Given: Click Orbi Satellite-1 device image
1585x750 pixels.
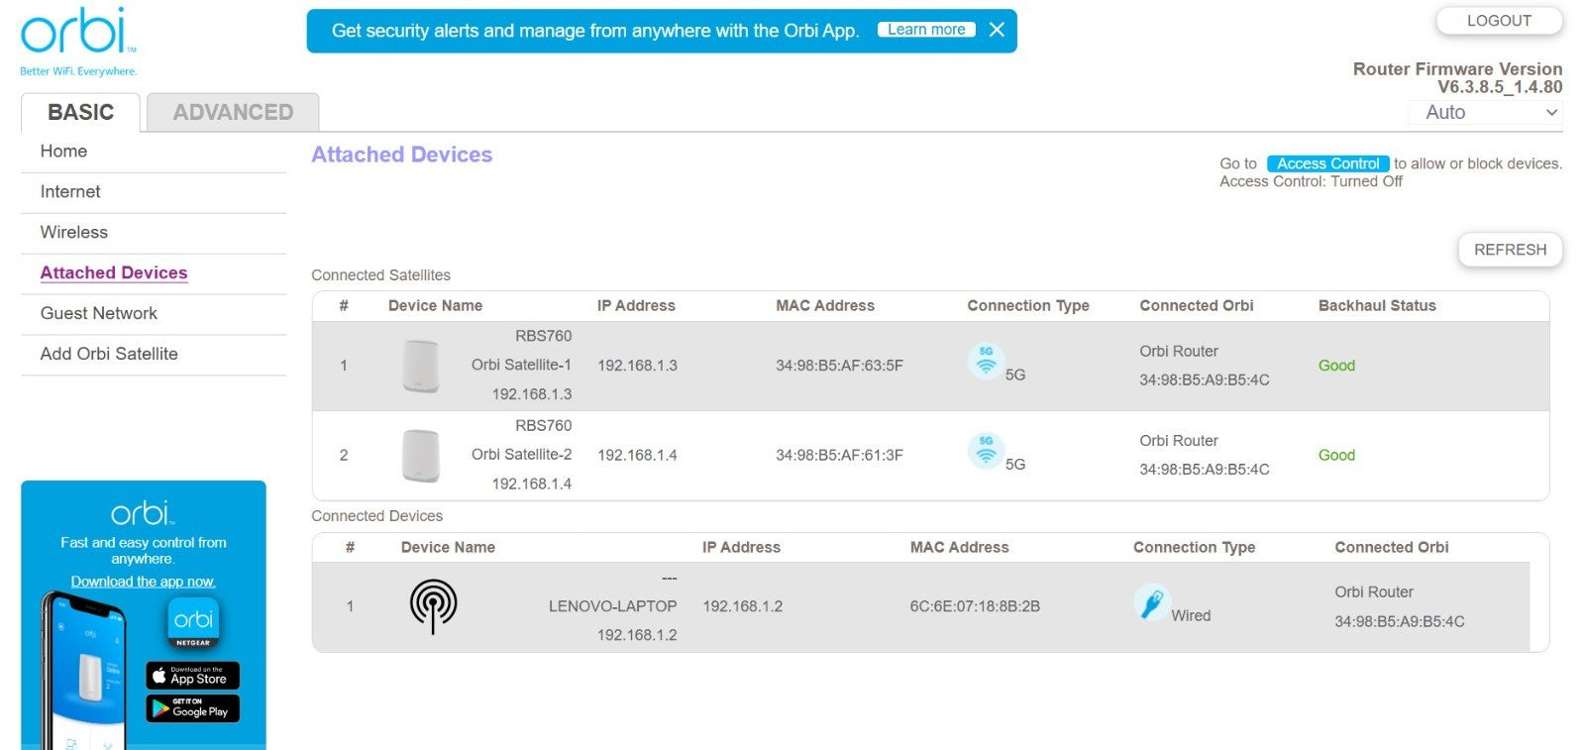Looking at the screenshot, I should coord(421,366).
